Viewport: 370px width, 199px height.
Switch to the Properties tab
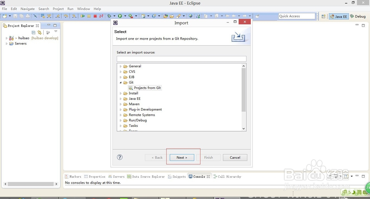click(x=95, y=176)
